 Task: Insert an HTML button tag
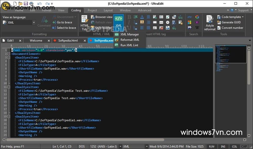[x=155, y=22]
